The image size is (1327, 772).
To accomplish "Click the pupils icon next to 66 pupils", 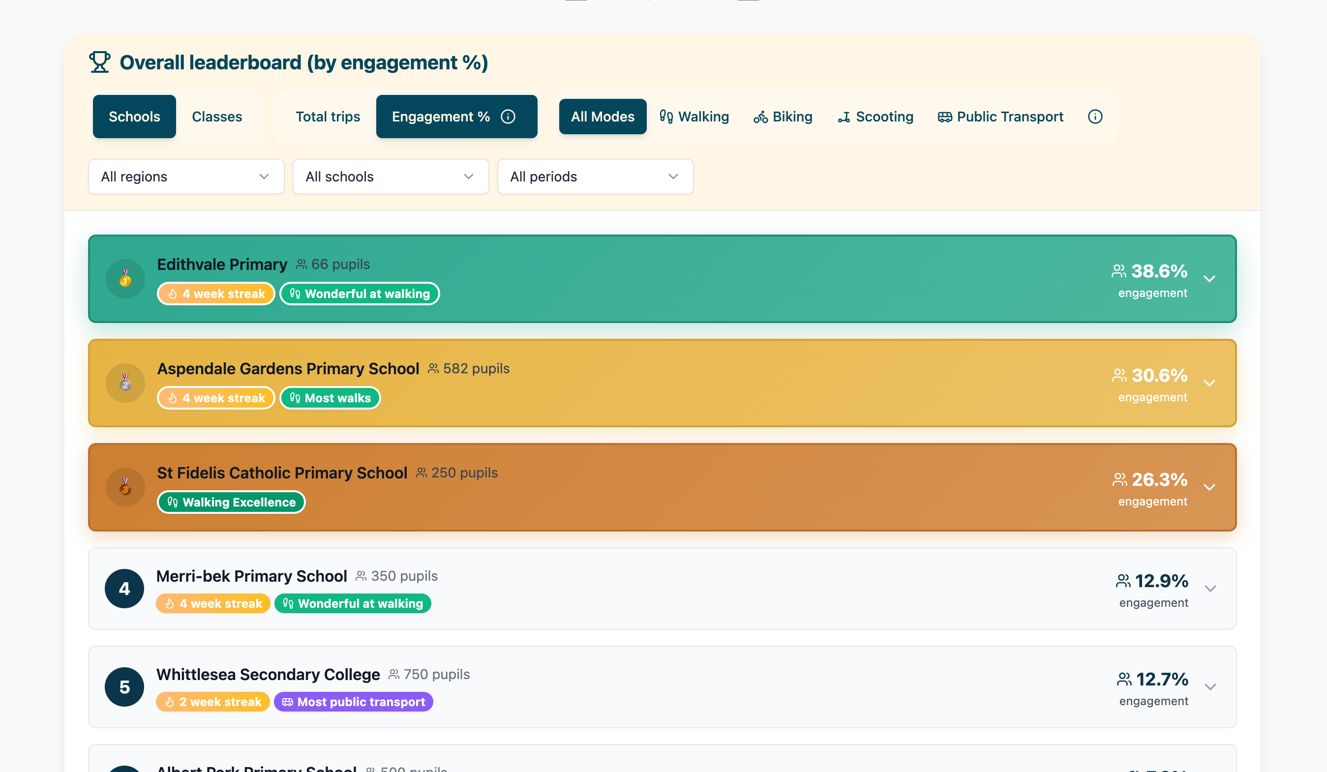I will tap(301, 265).
